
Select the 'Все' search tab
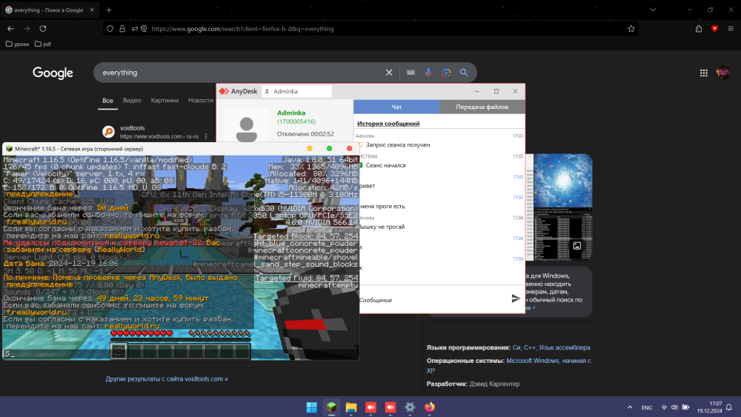coord(107,101)
